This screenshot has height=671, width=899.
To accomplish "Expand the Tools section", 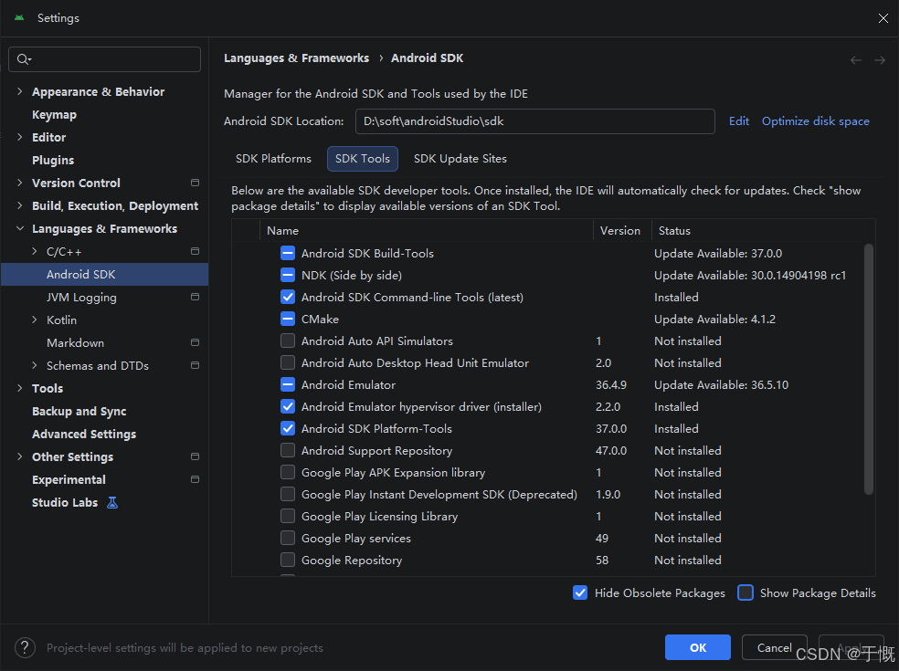I will point(20,388).
